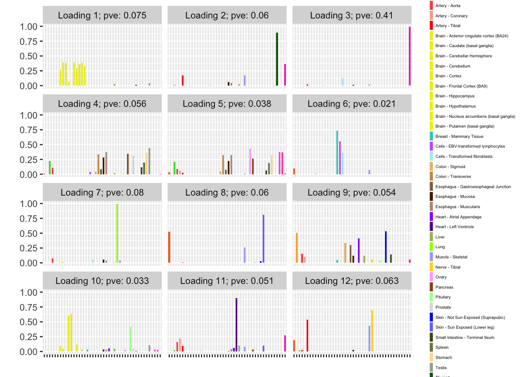The height and width of the screenshot is (377, 527).
Task: Click the Artery - Aorta legend color swatch
Action: [431, 5]
